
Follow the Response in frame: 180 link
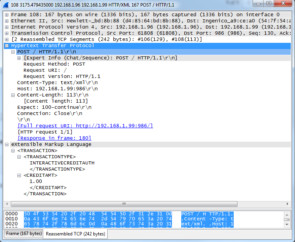click(54, 138)
